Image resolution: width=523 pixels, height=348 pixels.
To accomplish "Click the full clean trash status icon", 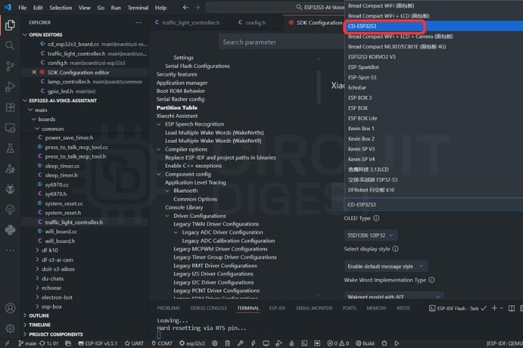I will pyautogui.click(x=227, y=343).
